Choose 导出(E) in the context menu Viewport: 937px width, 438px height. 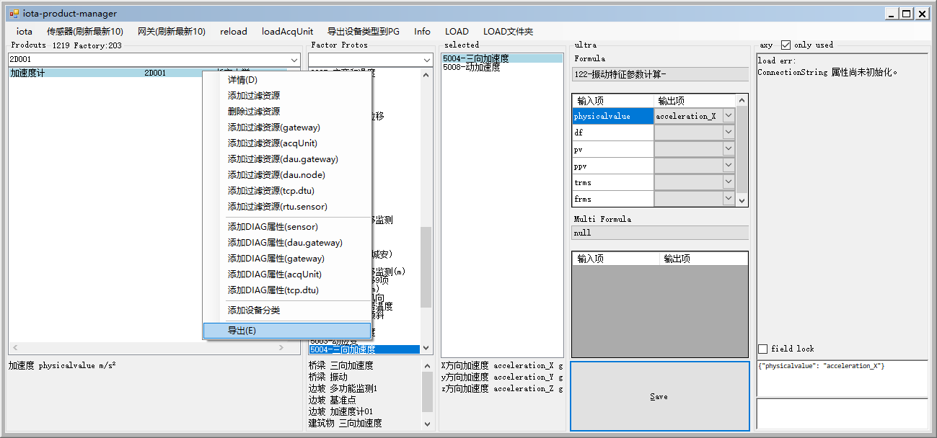[x=287, y=331]
